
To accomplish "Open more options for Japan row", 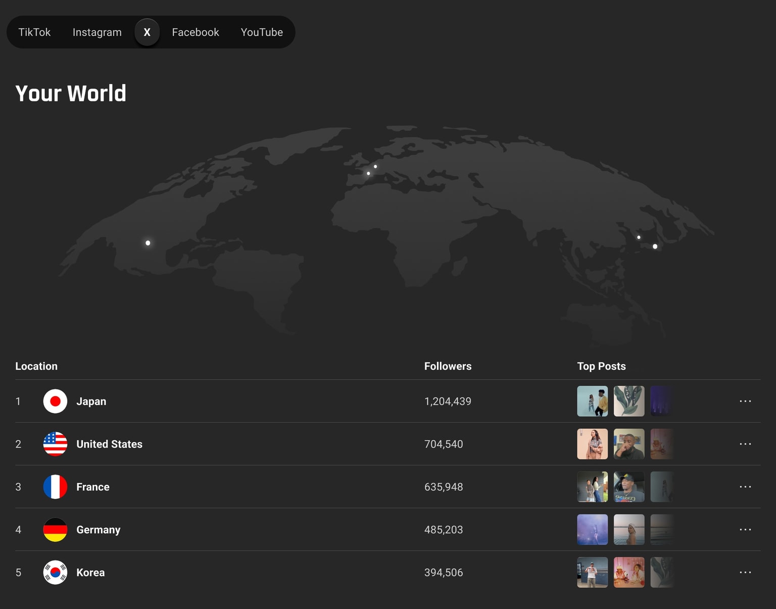I will (x=745, y=401).
